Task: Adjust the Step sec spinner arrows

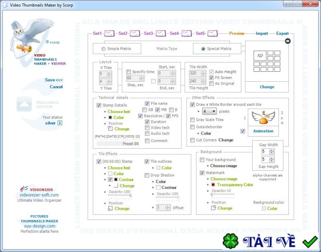Action: (142, 78)
